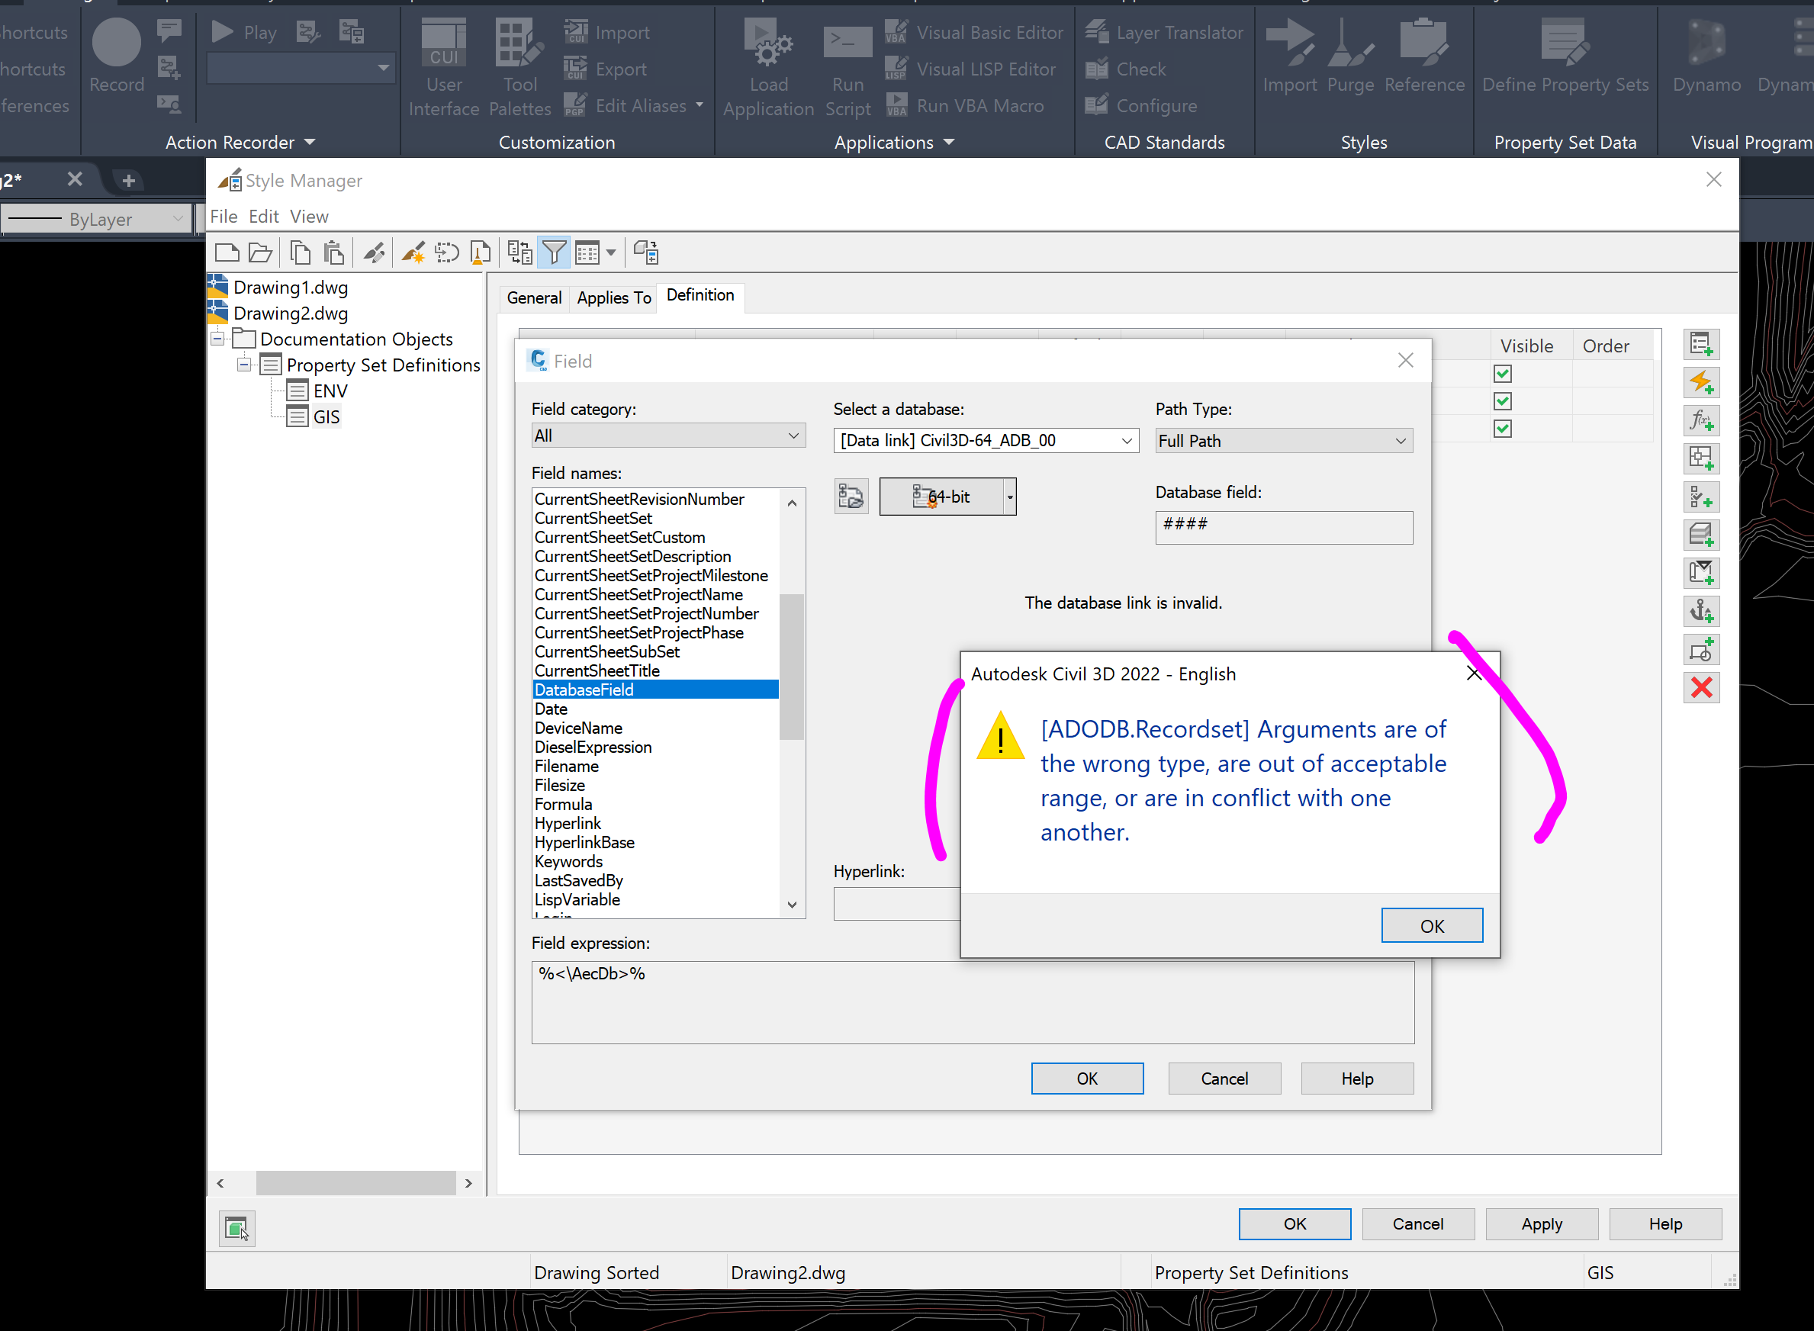
Task: Click the Database field input box
Action: (1284, 528)
